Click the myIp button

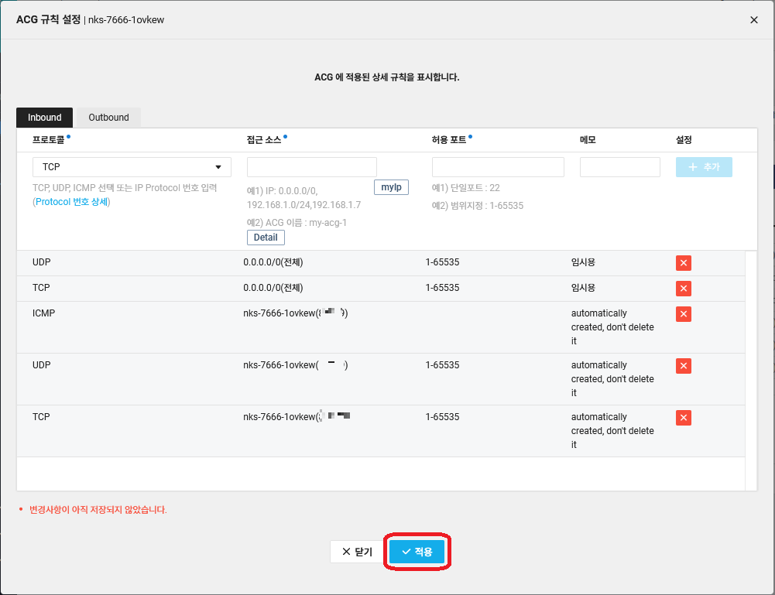pos(391,187)
